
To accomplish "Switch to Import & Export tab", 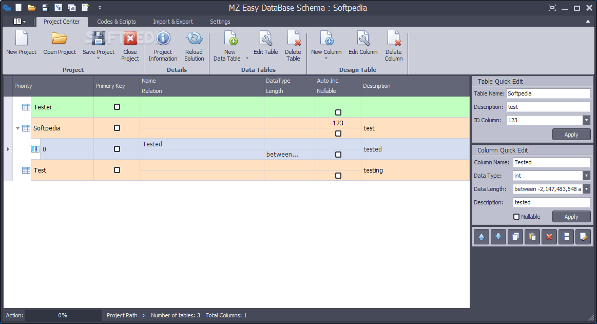I will (173, 22).
